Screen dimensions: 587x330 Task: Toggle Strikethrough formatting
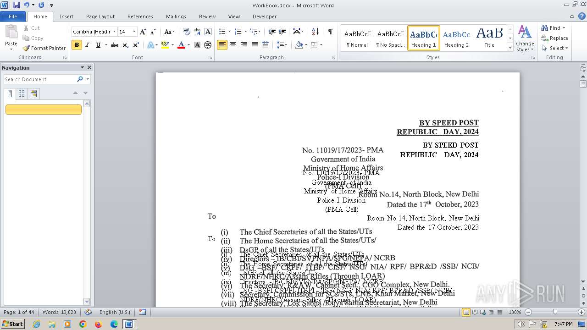tap(115, 45)
